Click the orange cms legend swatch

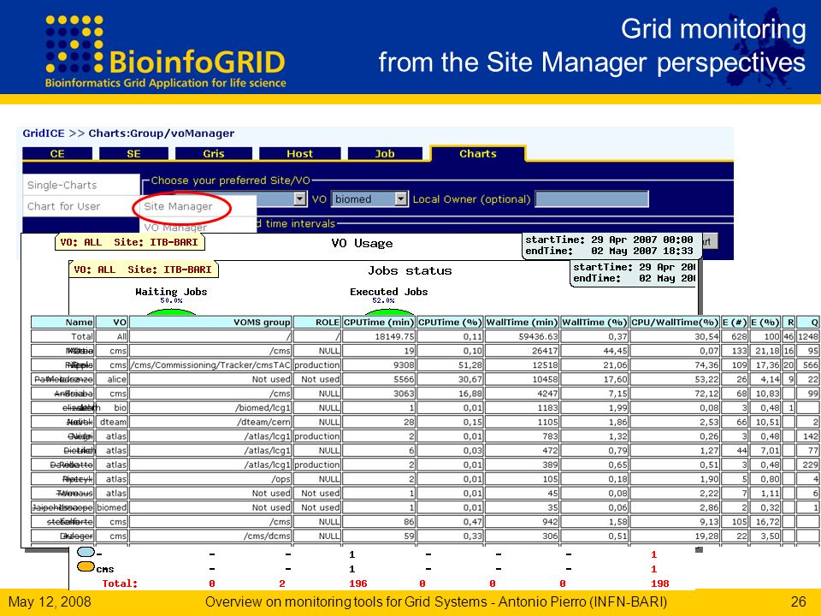point(86,566)
